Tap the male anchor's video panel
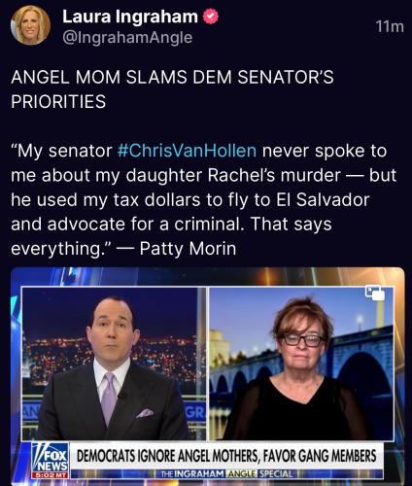Viewport: 412px width, 486px height. pos(114,364)
